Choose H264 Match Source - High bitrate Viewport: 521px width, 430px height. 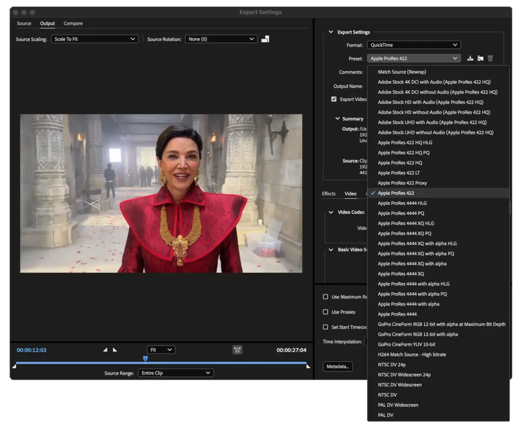click(438, 355)
